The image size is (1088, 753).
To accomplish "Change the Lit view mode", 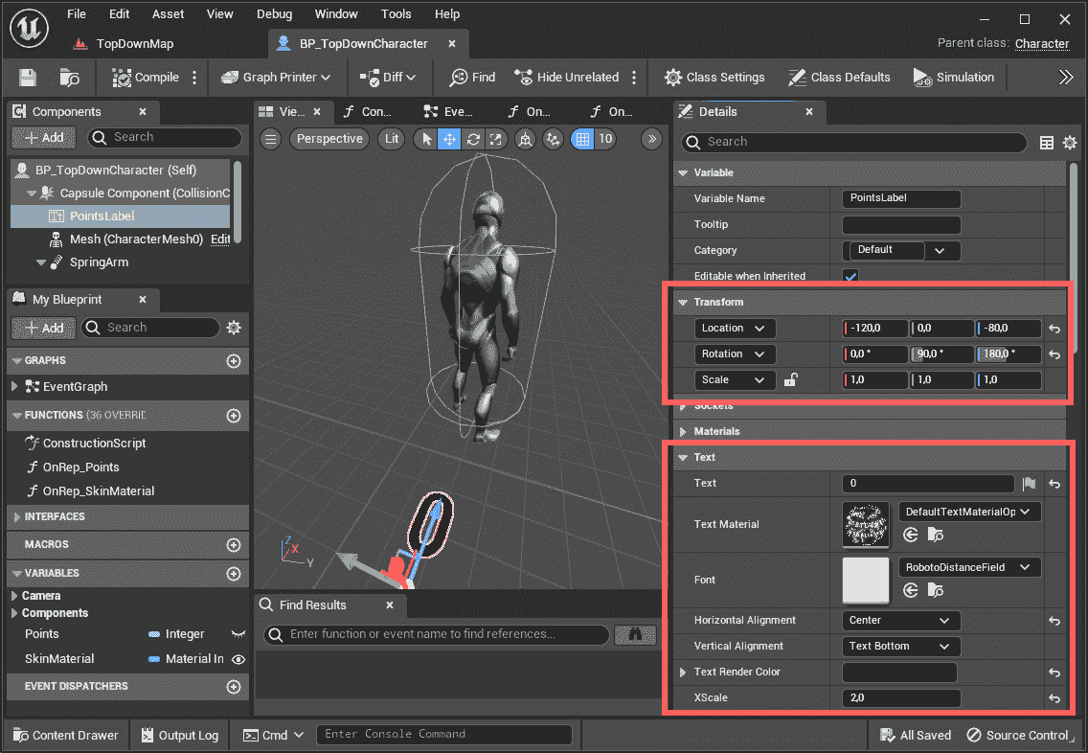I will 392,139.
